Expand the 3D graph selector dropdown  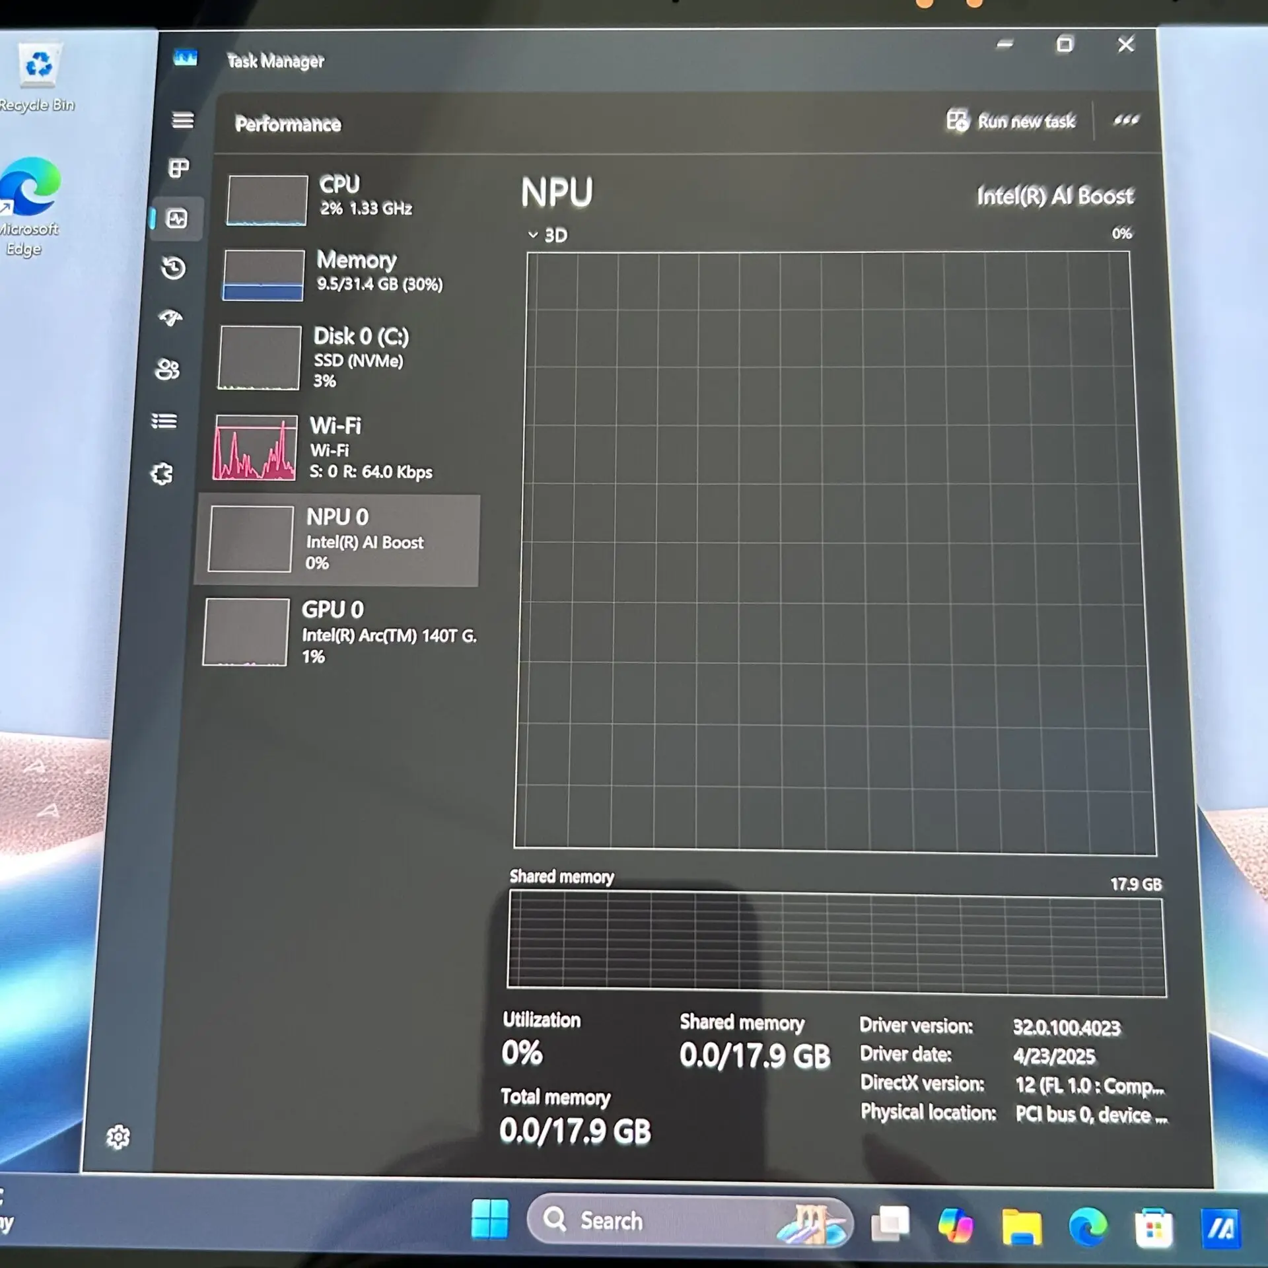pyautogui.click(x=547, y=235)
